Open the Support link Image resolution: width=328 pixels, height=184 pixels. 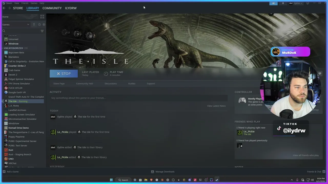(x=151, y=84)
